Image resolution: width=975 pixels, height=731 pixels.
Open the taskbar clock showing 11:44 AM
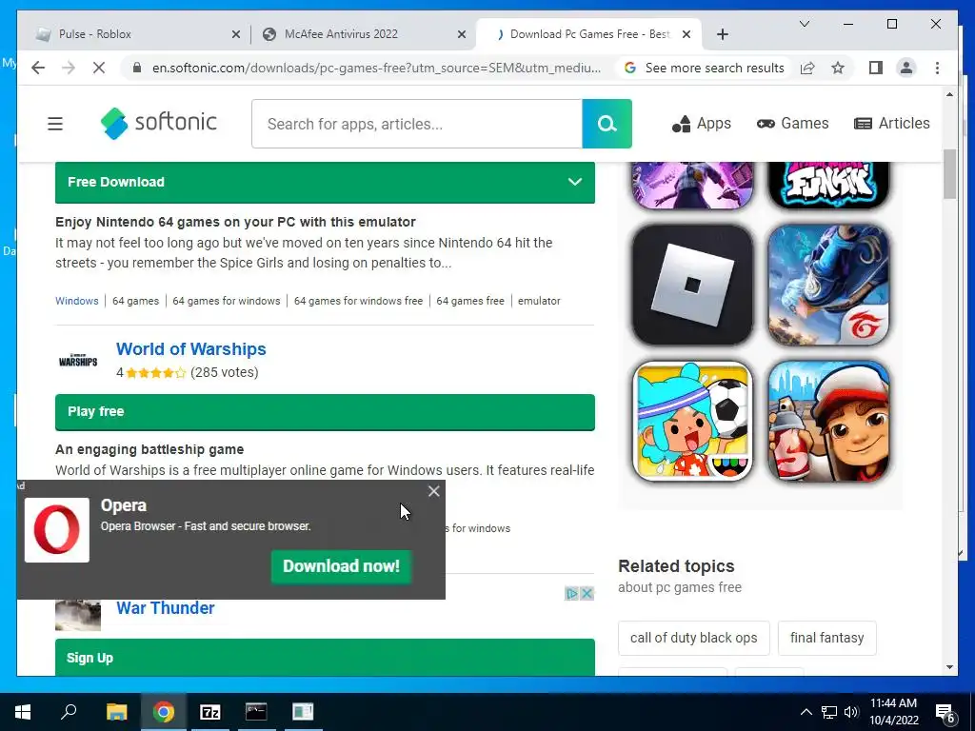893,712
